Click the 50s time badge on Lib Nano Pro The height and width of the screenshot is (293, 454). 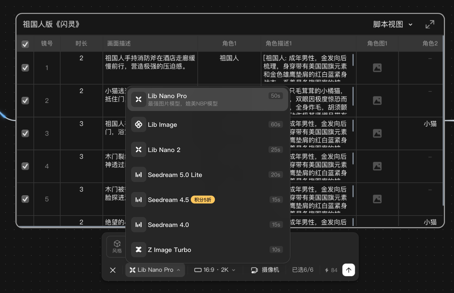pyautogui.click(x=276, y=96)
